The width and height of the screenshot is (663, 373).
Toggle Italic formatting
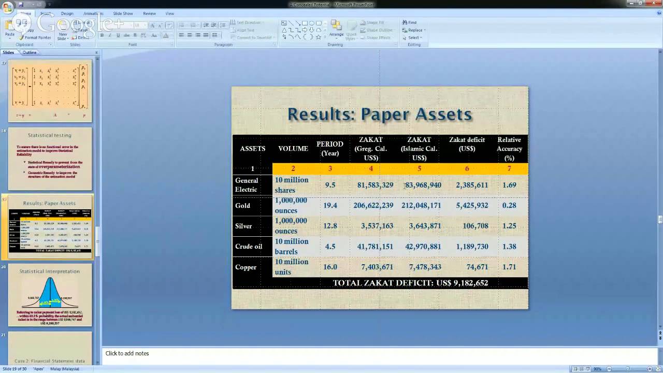tap(110, 35)
